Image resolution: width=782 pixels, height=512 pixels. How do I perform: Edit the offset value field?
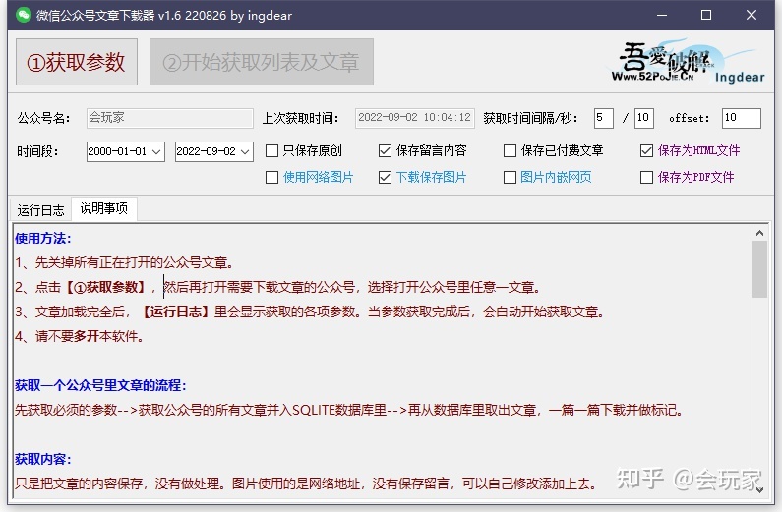tap(741, 118)
